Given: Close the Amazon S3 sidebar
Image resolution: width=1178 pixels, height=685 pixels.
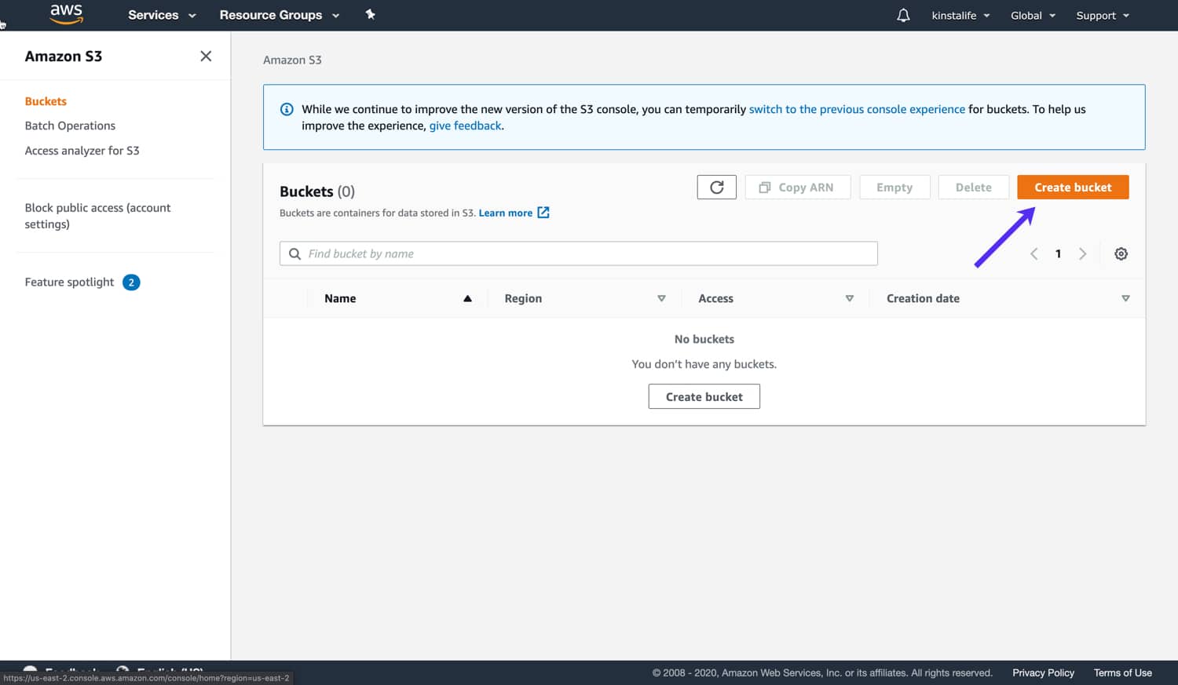Looking at the screenshot, I should point(205,56).
